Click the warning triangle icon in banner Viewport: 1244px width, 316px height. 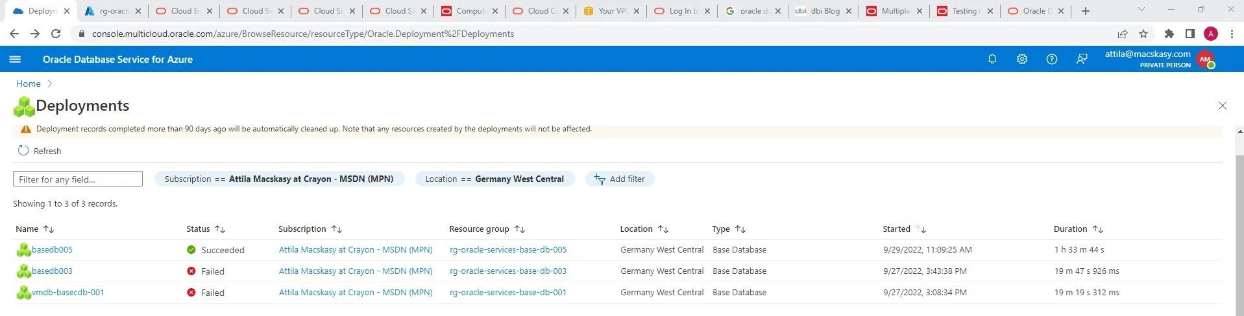26,129
